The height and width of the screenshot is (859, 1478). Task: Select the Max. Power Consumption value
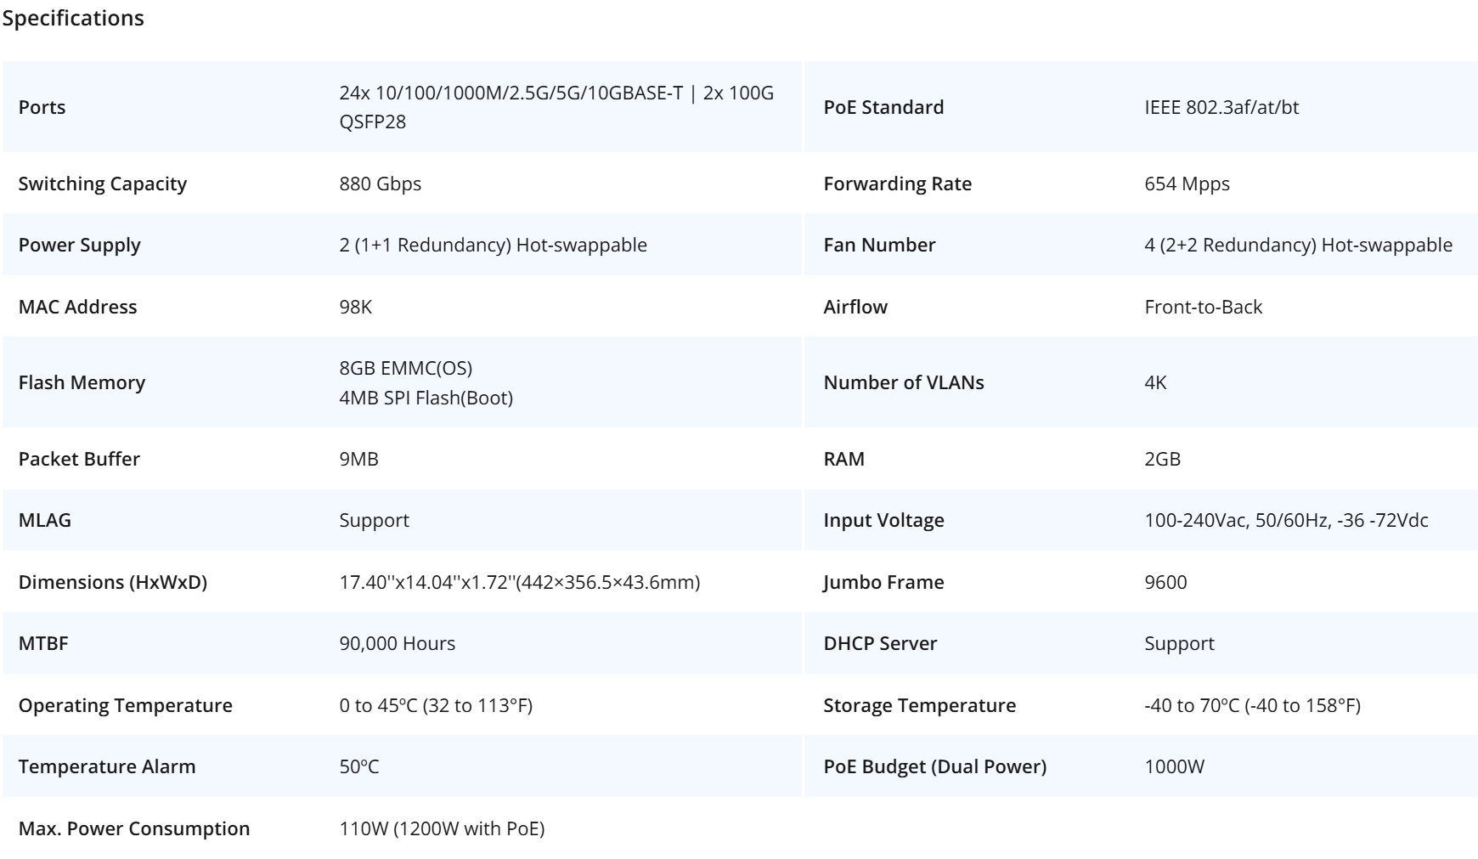point(442,828)
